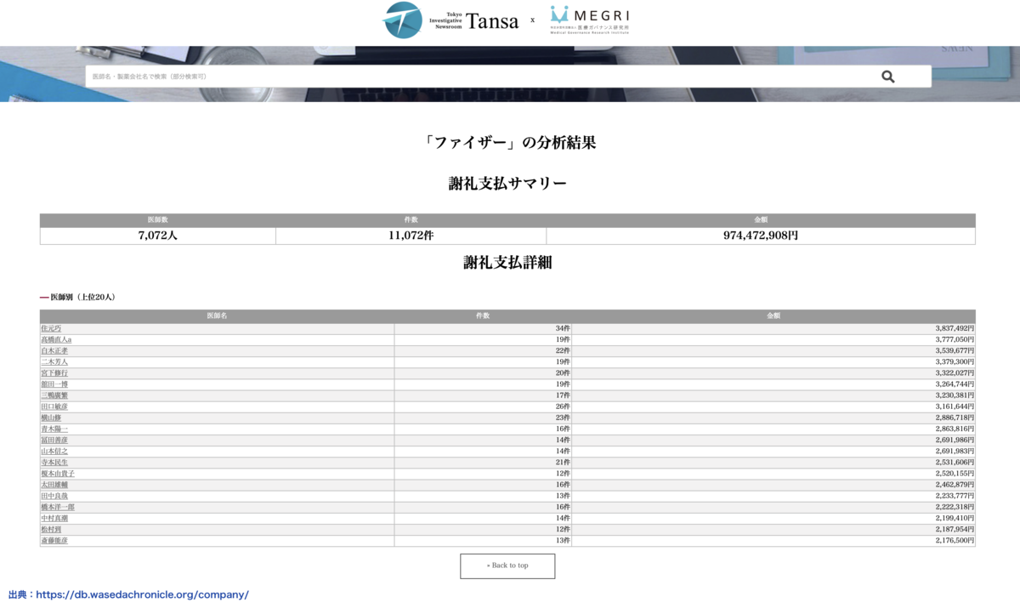Open doctor link 田中良哉

(54, 496)
